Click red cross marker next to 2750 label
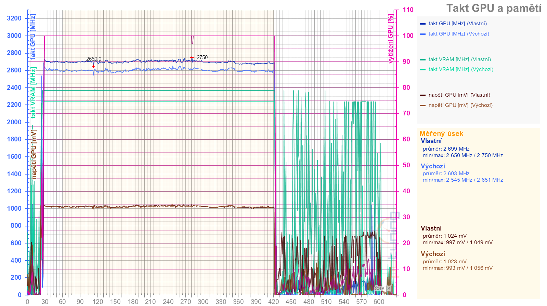Image resolution: width=547 pixels, height=306 pixels. click(192, 57)
